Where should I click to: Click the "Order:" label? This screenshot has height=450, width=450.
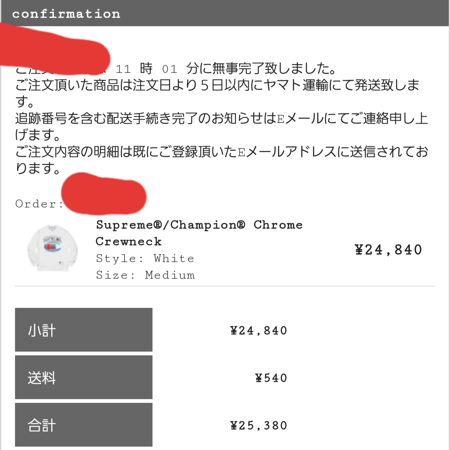click(39, 204)
